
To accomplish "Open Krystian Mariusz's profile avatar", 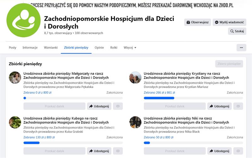I will [x=135, y=77].
